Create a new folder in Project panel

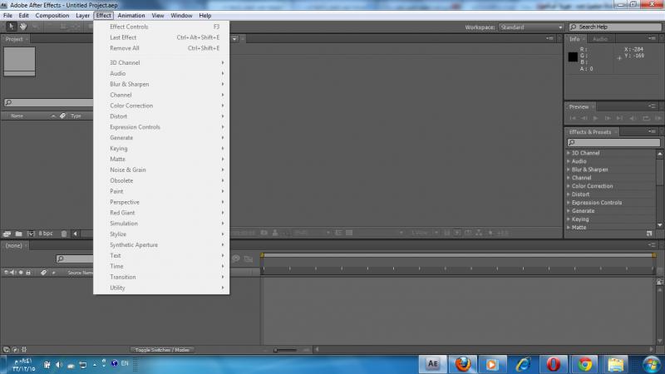(18, 234)
